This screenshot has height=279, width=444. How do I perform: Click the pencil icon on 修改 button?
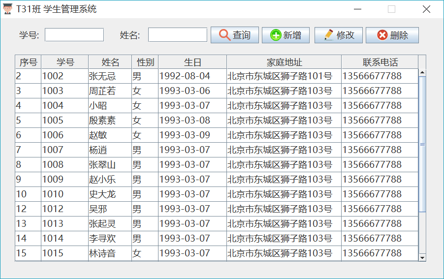[x=328, y=35]
